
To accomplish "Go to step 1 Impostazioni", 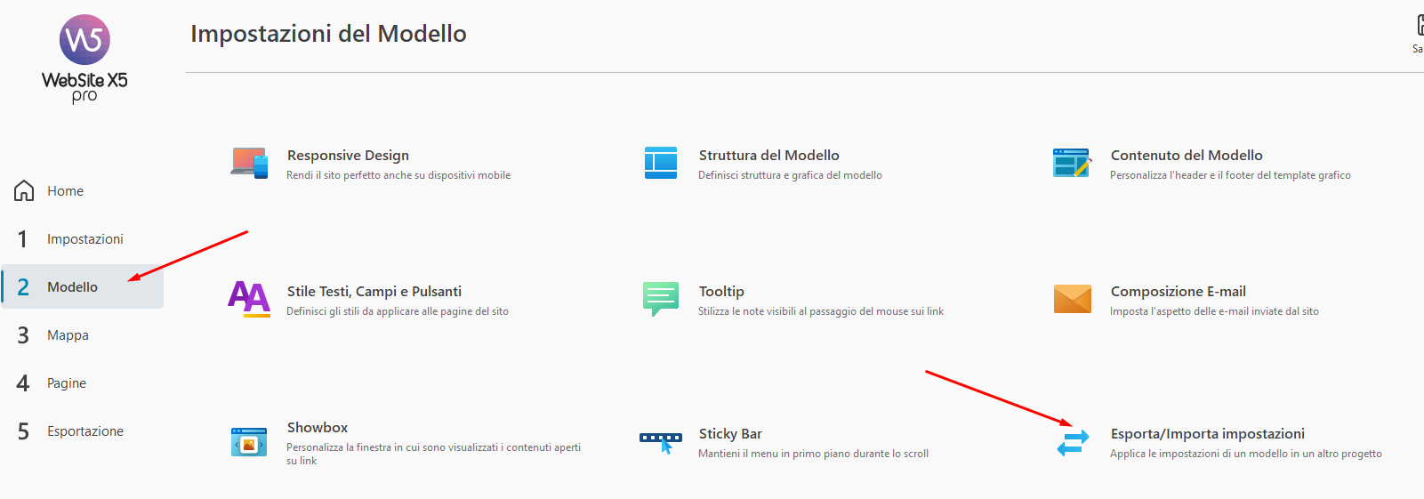I will click(x=84, y=239).
